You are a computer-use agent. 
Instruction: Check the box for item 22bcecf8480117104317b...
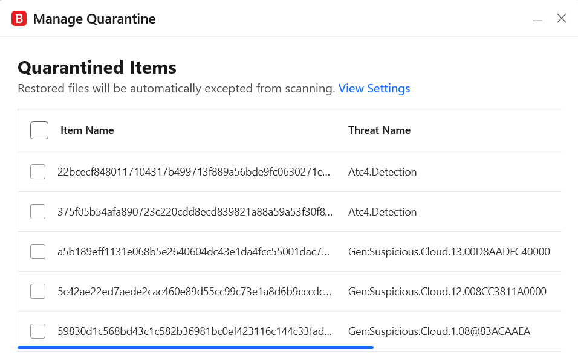click(37, 172)
